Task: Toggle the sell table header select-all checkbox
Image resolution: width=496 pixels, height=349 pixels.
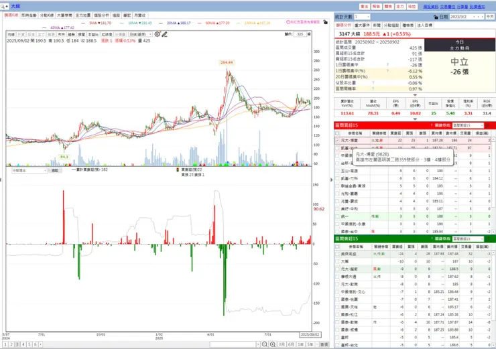Action: pos(337,247)
